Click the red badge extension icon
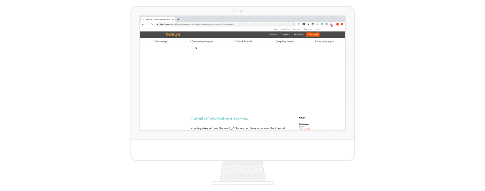 tap(332, 25)
